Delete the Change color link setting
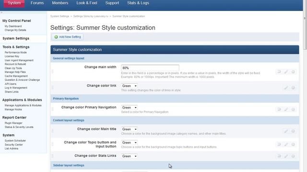This screenshot has height=172, width=307. (x=293, y=88)
